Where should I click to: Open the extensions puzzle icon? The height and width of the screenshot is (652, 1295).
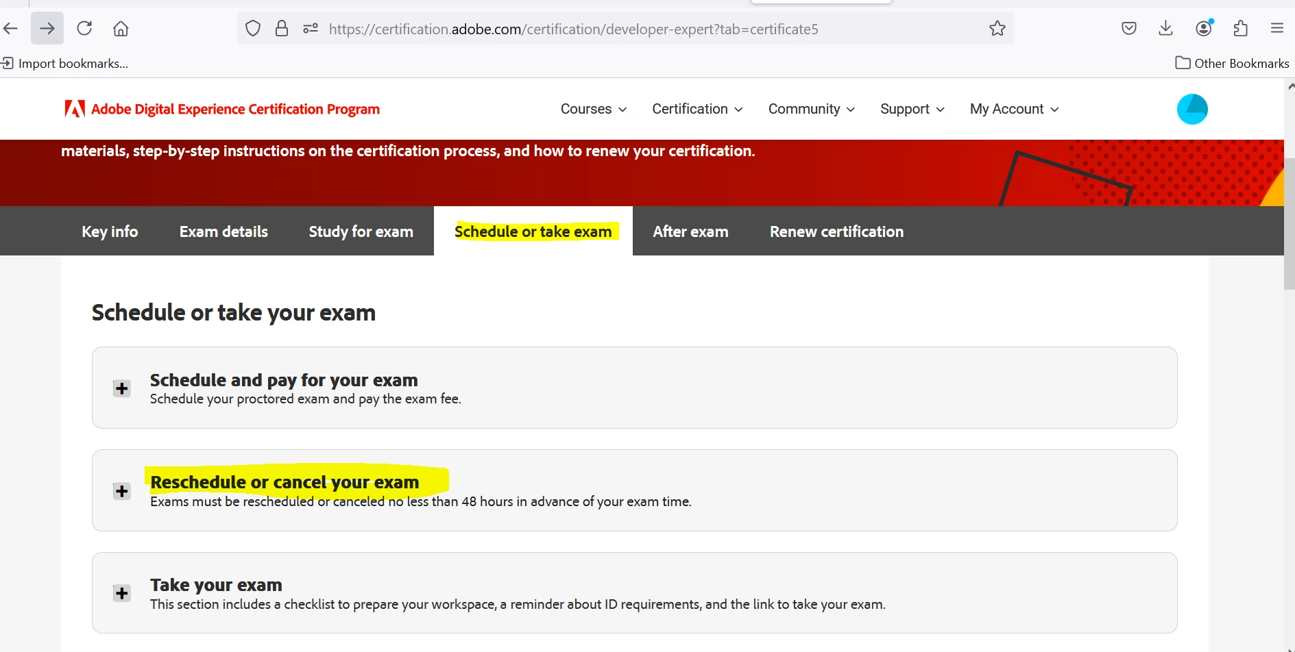[1240, 28]
